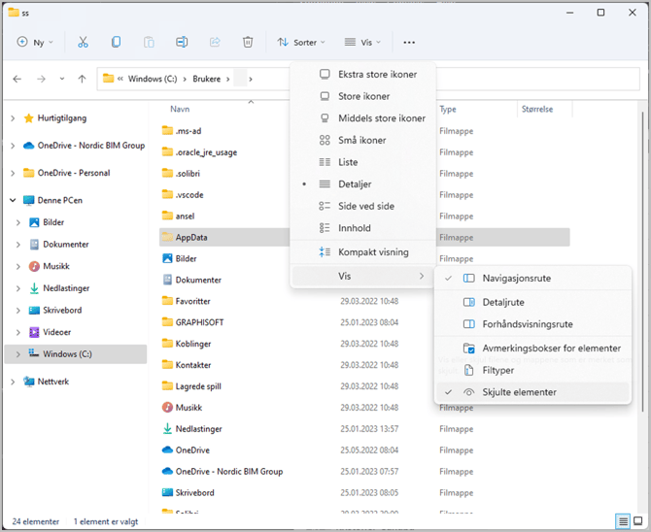Viewport: 651px width, 532px height.
Task: Click the Up arrow navigation icon
Action: tap(83, 79)
